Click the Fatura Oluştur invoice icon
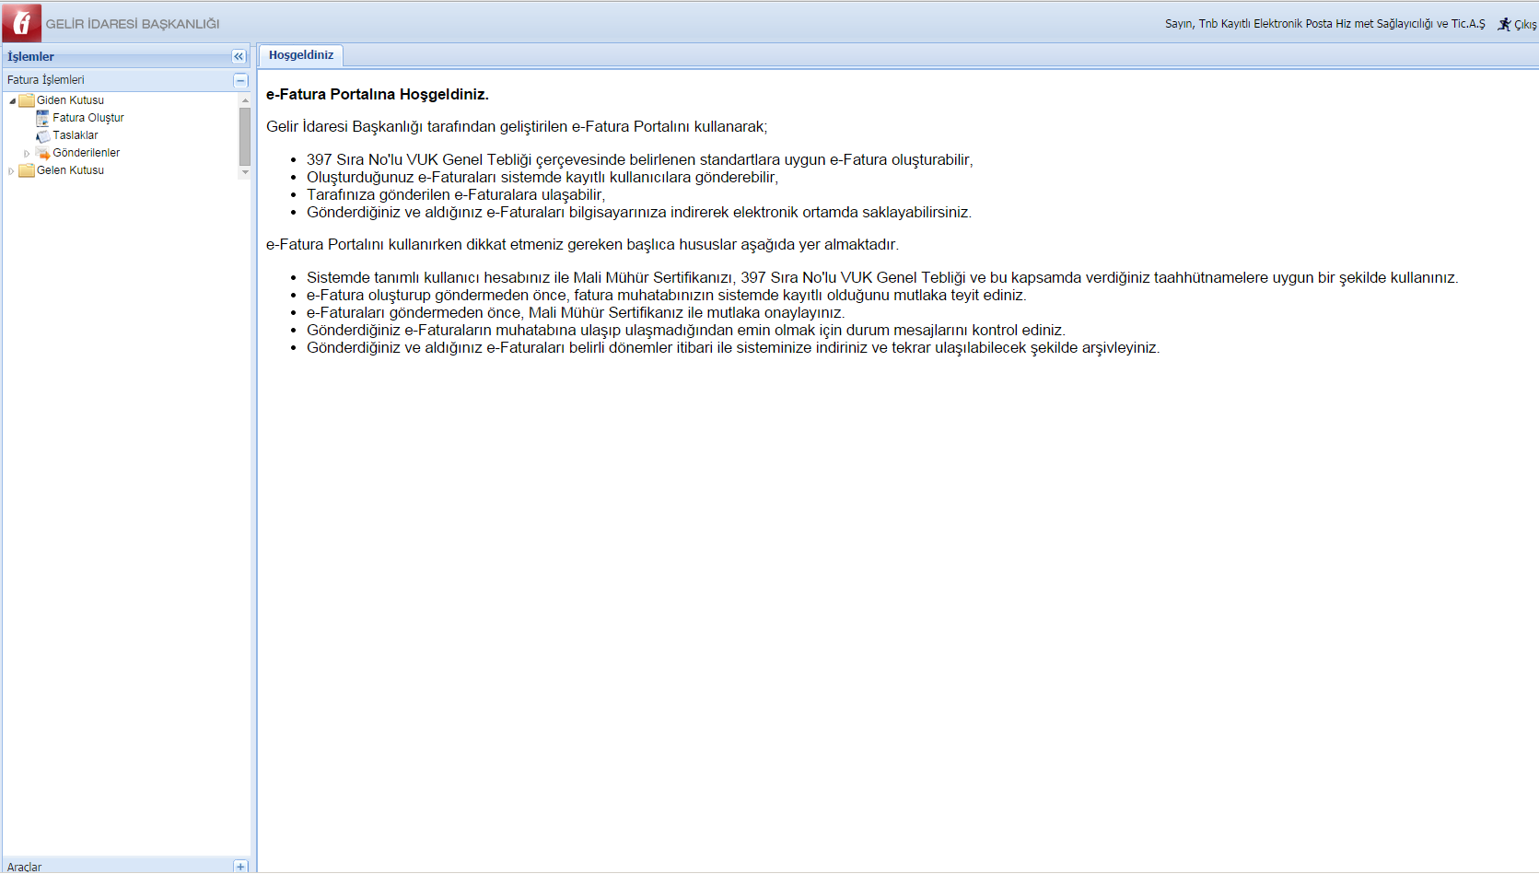1539x874 pixels. point(42,118)
